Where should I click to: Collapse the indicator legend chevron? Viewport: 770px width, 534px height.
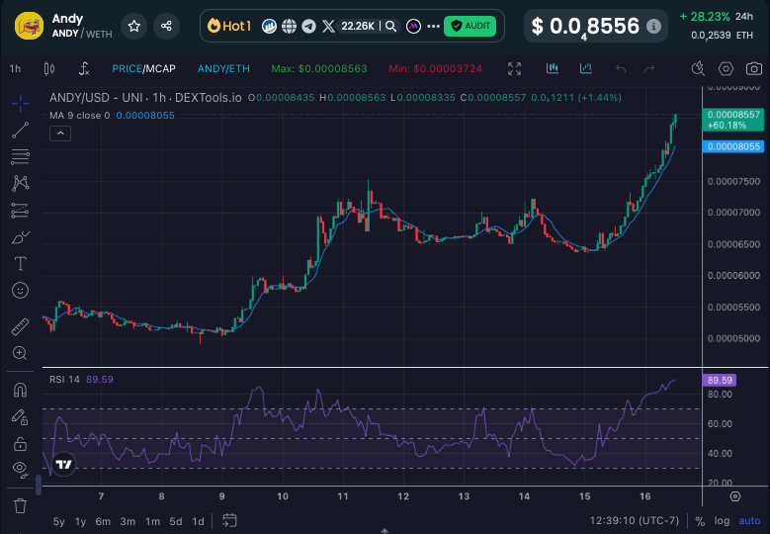point(60,133)
